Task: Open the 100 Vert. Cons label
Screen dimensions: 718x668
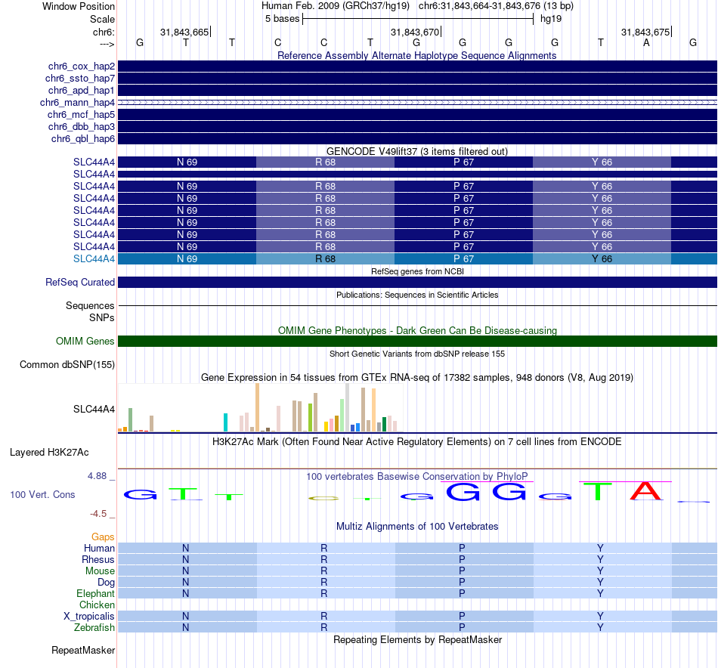Action: pos(42,494)
